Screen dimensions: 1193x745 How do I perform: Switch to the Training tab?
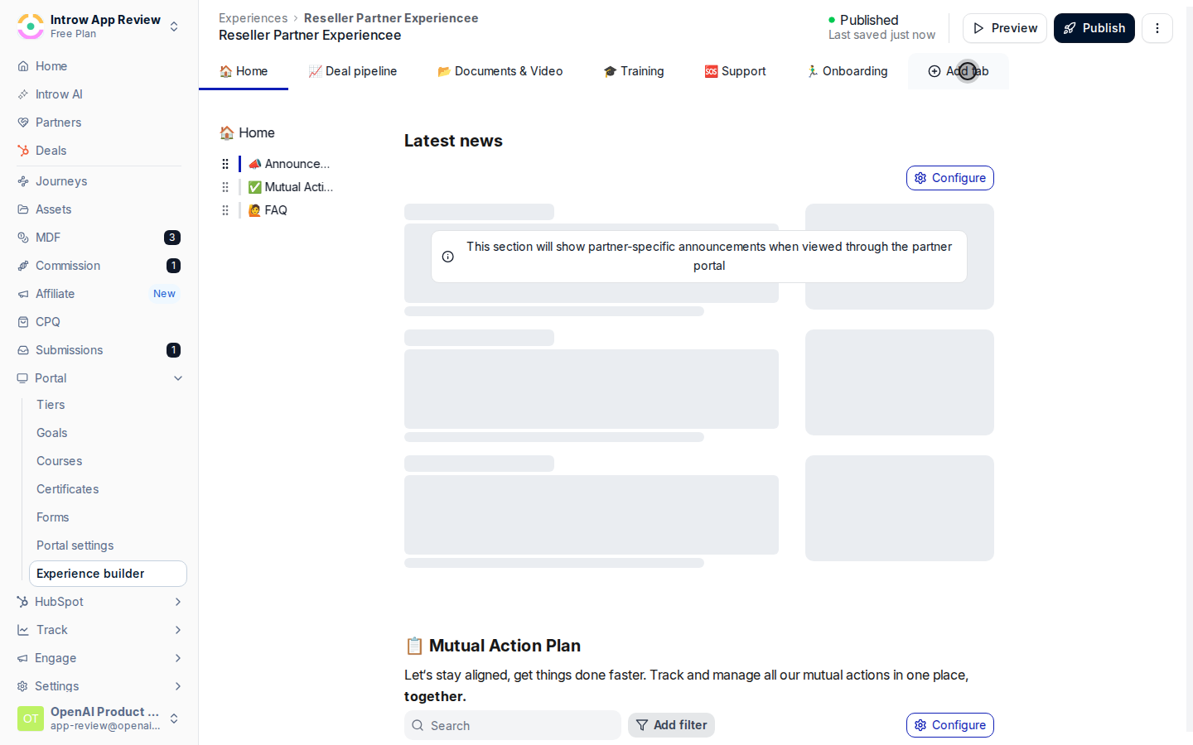634,71
